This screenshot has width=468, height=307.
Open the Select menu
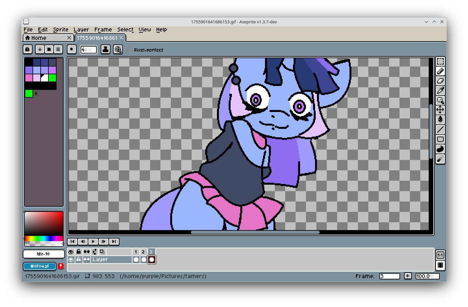click(x=125, y=30)
